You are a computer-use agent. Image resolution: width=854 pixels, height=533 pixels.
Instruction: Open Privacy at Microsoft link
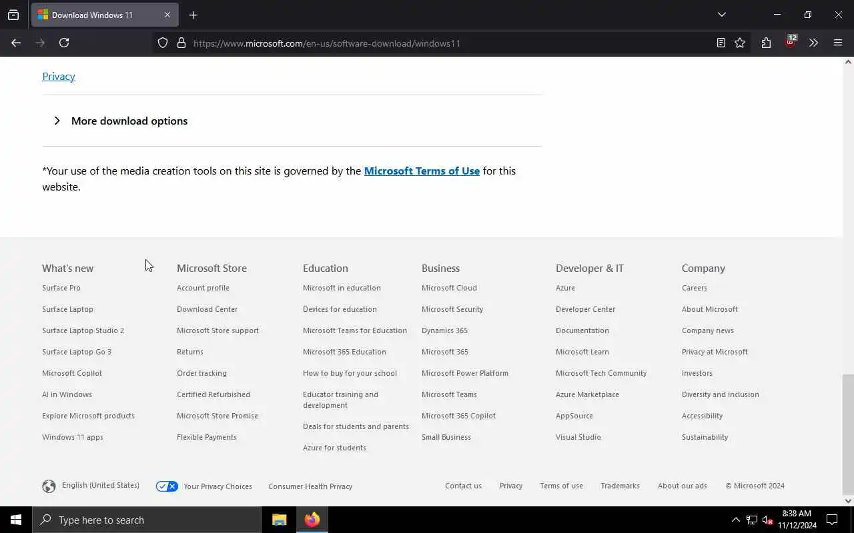[x=715, y=352]
